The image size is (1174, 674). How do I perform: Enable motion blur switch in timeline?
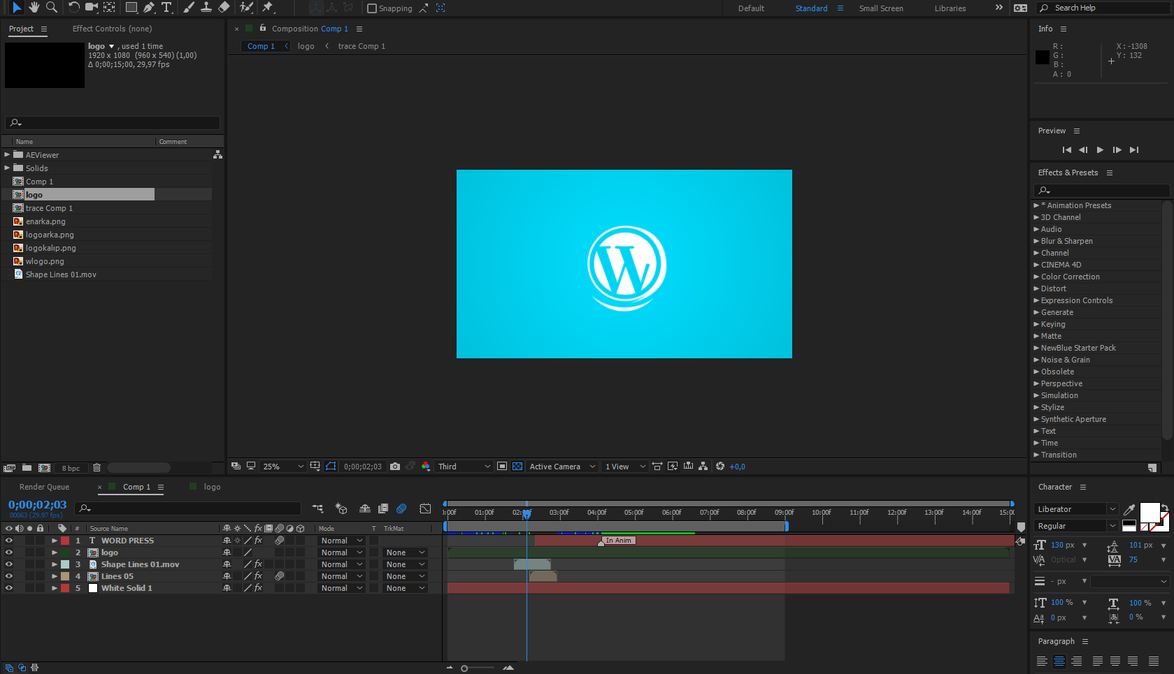click(401, 508)
